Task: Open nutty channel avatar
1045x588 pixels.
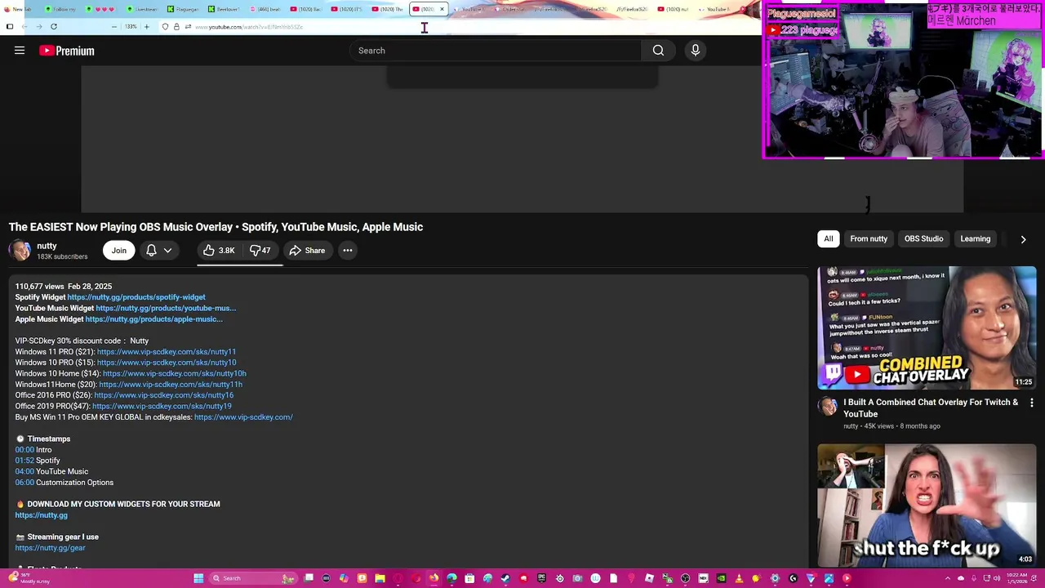Action: coord(20,251)
